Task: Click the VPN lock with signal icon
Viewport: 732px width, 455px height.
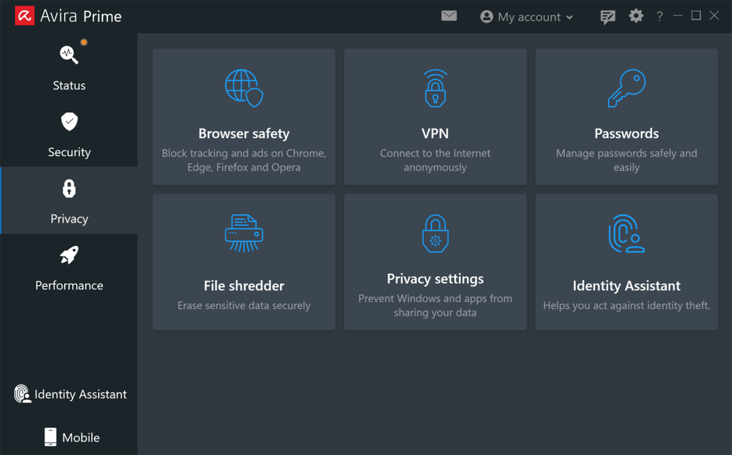Action: pyautogui.click(x=435, y=88)
